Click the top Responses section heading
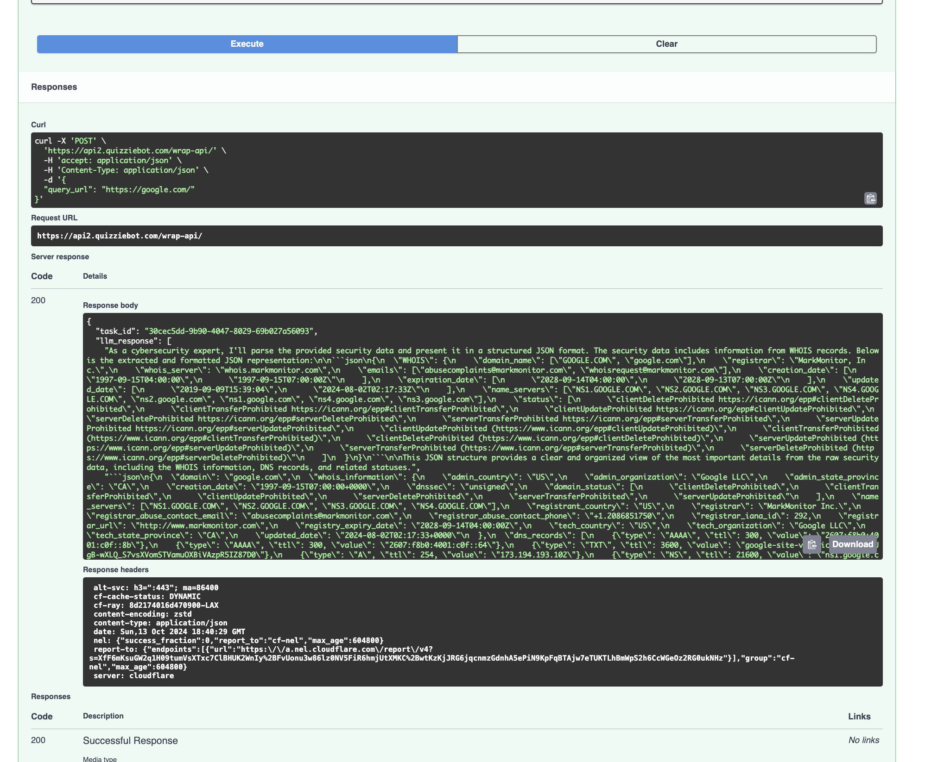Image resolution: width=938 pixels, height=762 pixels. (54, 87)
